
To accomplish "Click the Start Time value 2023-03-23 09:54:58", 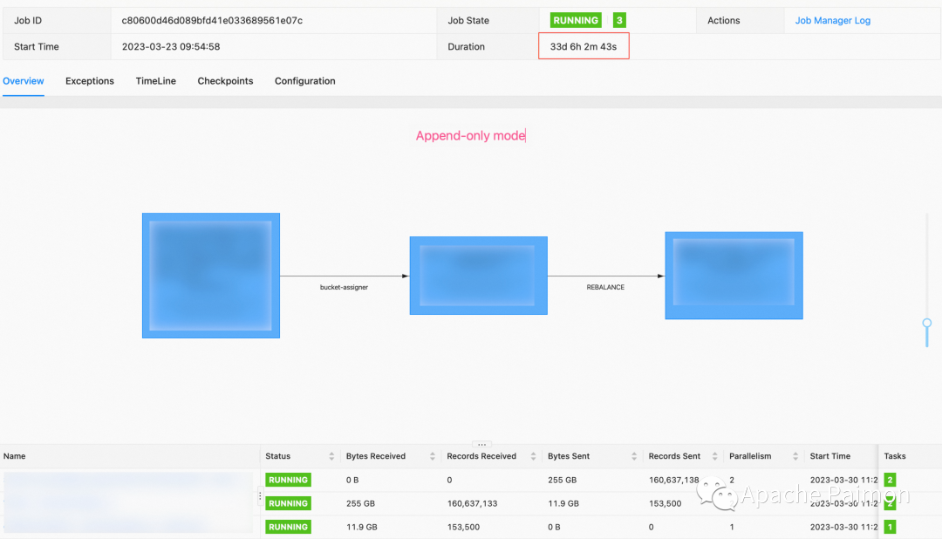I will click(171, 47).
